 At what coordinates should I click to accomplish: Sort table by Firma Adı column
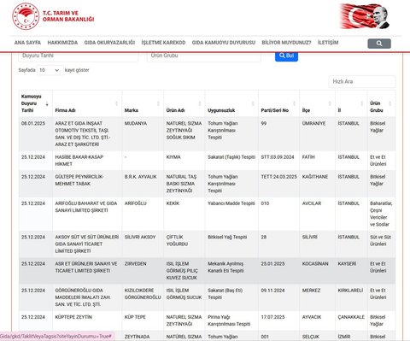[x=116, y=103]
